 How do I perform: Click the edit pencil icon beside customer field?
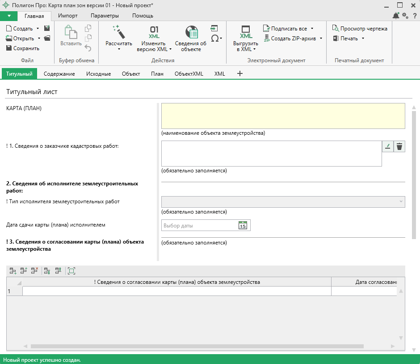(388, 146)
